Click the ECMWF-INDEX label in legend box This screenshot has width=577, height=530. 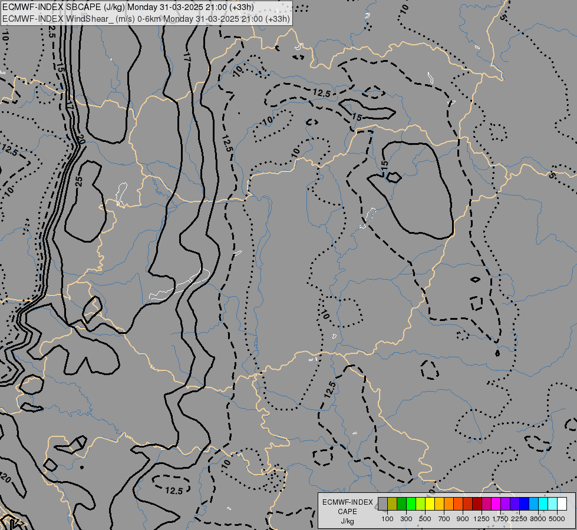tap(347, 502)
